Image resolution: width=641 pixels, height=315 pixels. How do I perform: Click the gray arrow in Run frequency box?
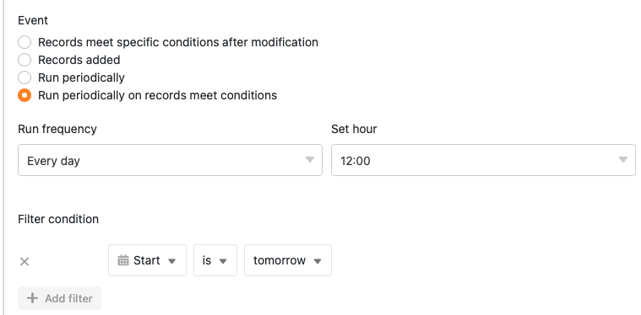[x=310, y=160]
